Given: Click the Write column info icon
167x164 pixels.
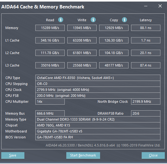Looking at the screenshot, I should point(93,20).
